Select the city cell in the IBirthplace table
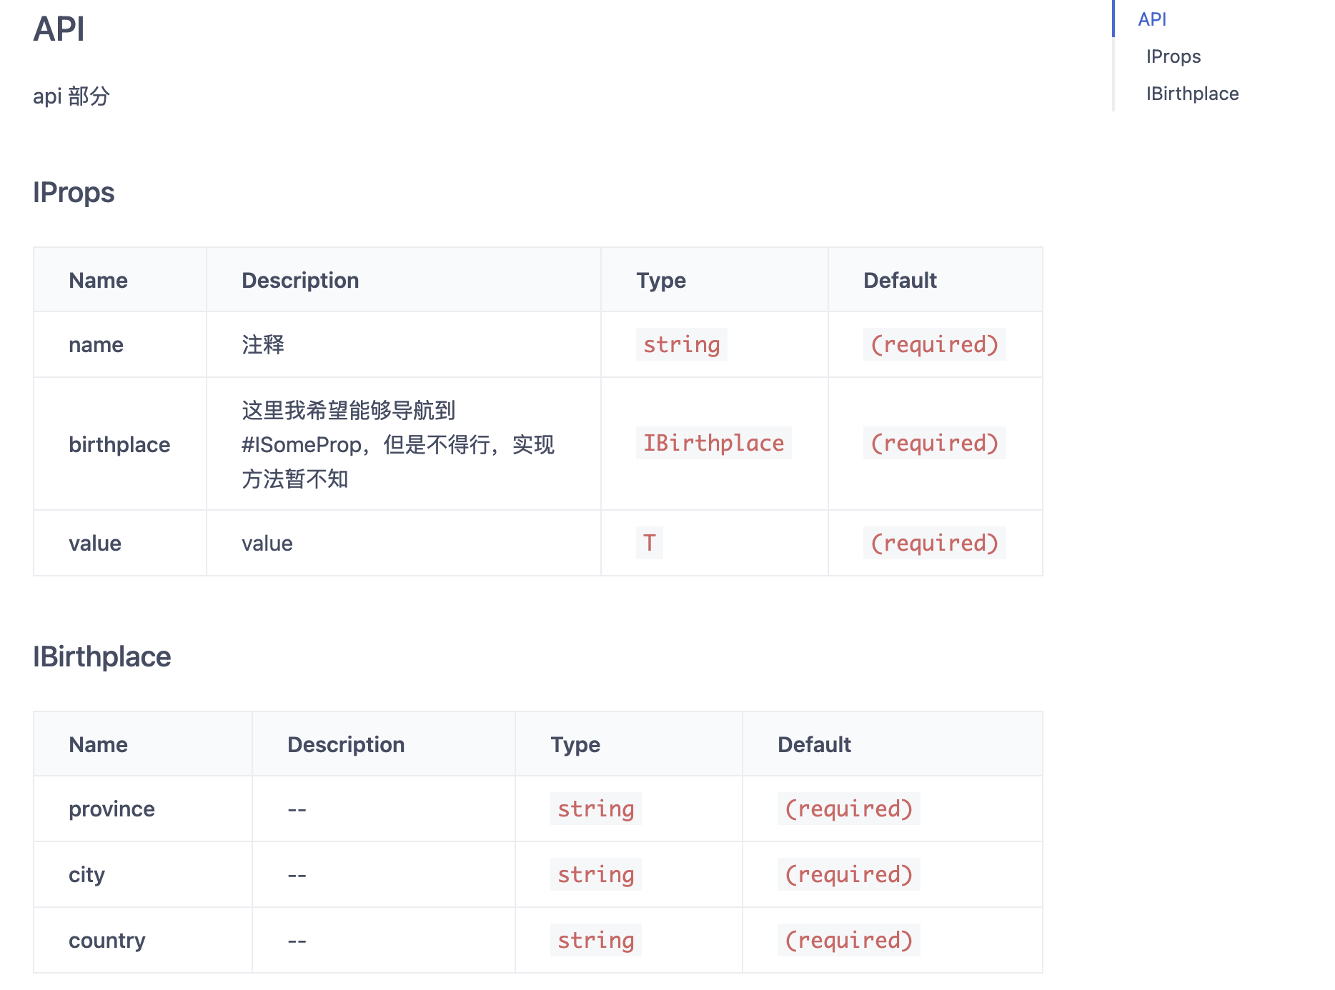Image resolution: width=1335 pixels, height=990 pixels. (86, 874)
